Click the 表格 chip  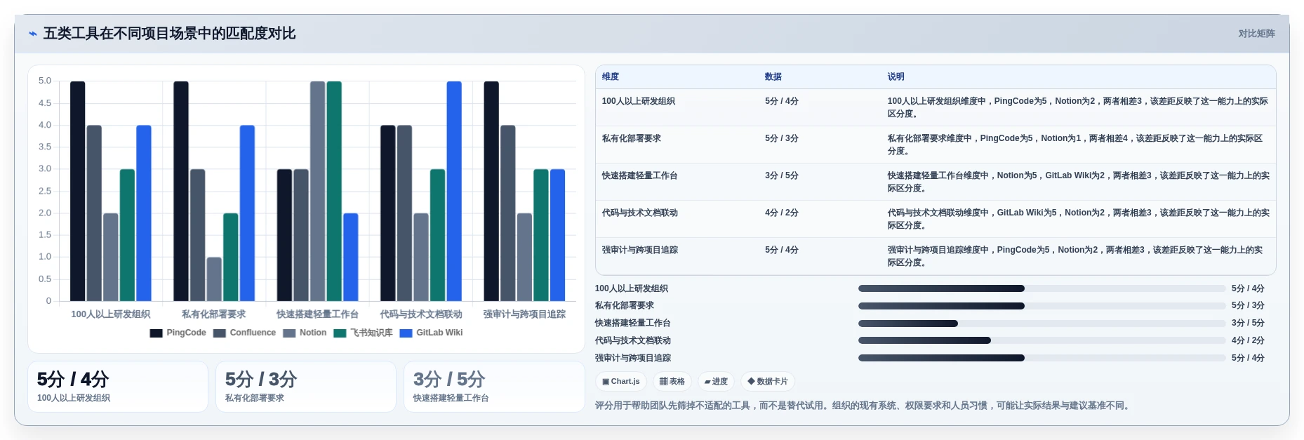pos(672,382)
